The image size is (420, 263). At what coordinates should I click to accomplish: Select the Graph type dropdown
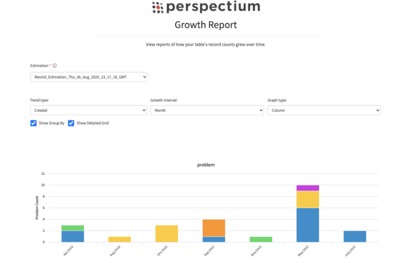[x=324, y=110]
